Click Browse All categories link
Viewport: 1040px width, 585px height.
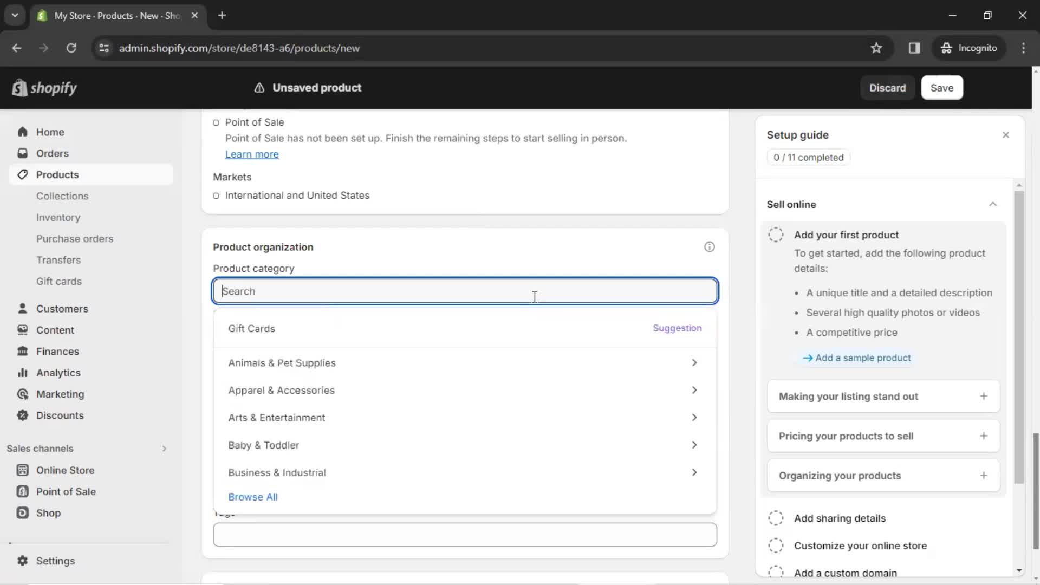click(253, 496)
